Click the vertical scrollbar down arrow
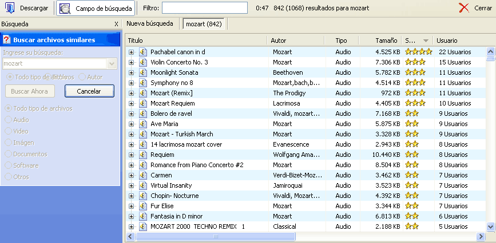Screen dimensions: 496x243 pyautogui.click(x=490, y=226)
